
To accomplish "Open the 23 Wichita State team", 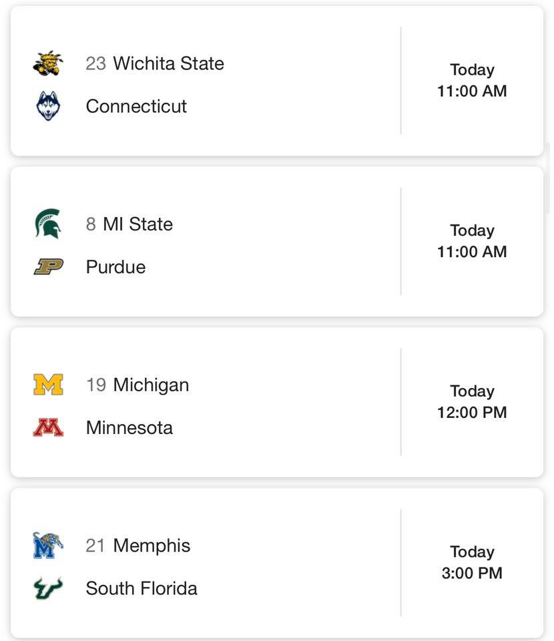I will (x=155, y=63).
